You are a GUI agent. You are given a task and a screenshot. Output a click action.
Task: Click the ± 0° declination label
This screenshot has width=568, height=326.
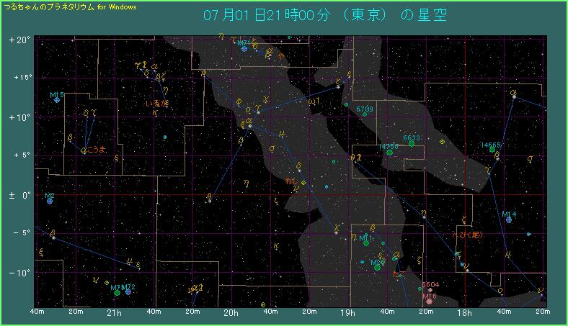pos(19,195)
